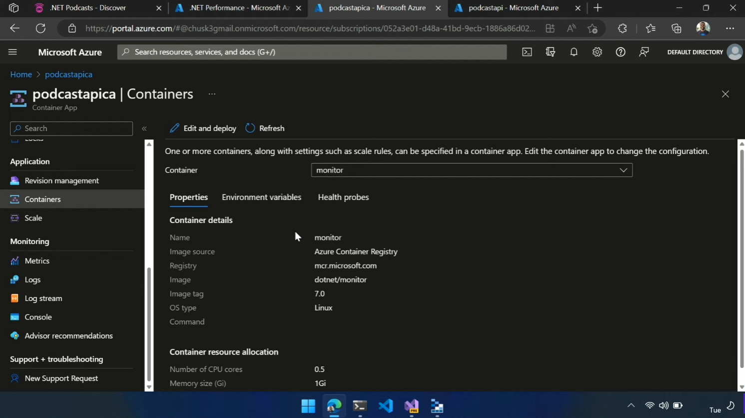Expand the Container dropdown showing monitor
Viewport: 745px width, 418px height.
tap(471, 170)
